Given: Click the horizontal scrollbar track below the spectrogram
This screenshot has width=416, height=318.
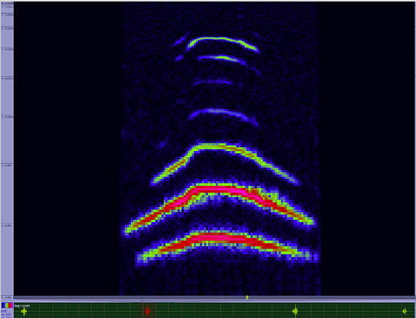Looking at the screenshot, I should coord(214,298).
